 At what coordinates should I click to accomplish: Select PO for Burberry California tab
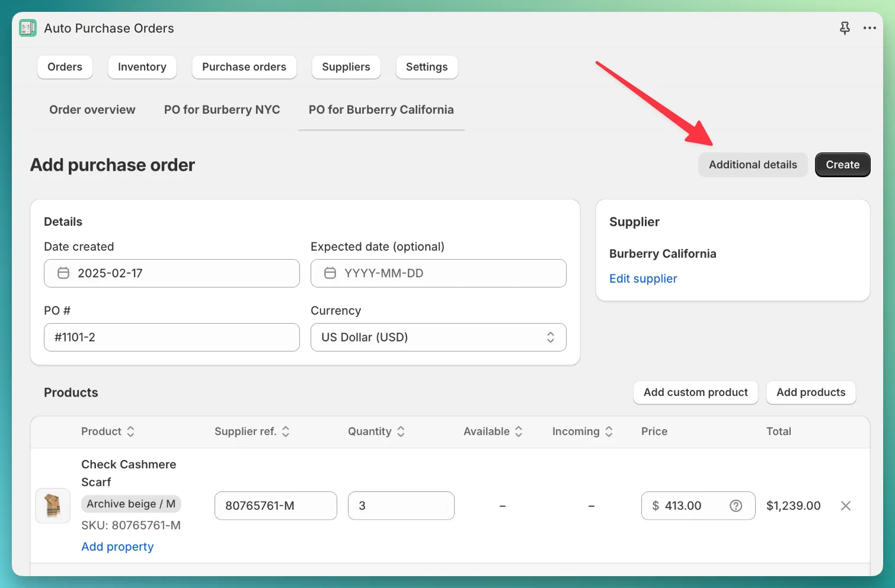click(381, 110)
